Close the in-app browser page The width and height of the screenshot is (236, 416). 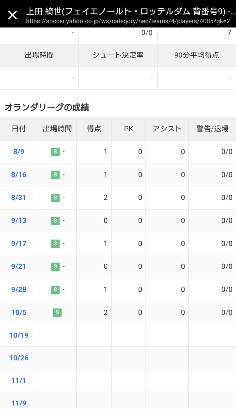point(12,15)
